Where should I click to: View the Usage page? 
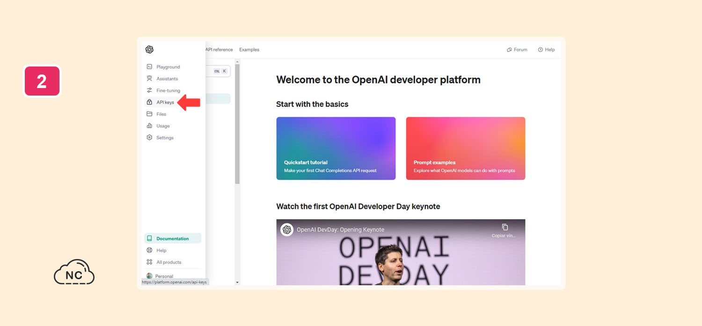[163, 126]
